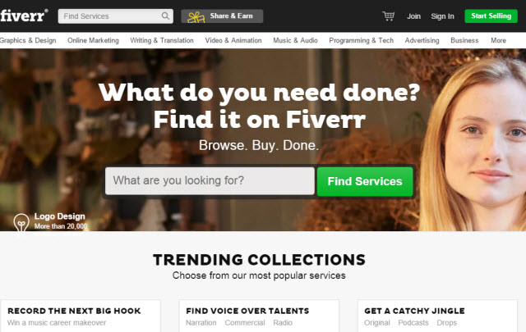Click the top Find Services search field

tap(111, 16)
